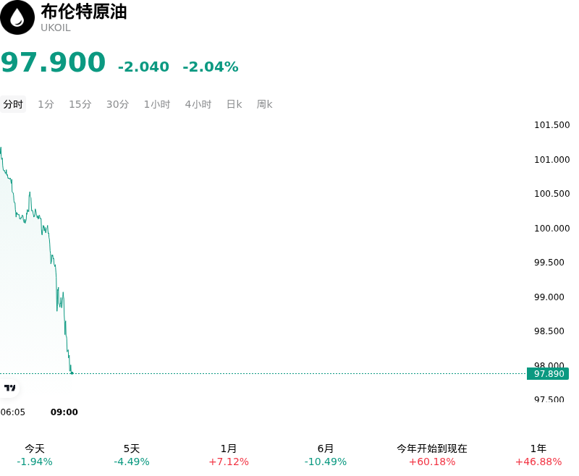This screenshot has height=476, width=579.
Task: Click the 布伦特原油 title text
Action: point(84,12)
